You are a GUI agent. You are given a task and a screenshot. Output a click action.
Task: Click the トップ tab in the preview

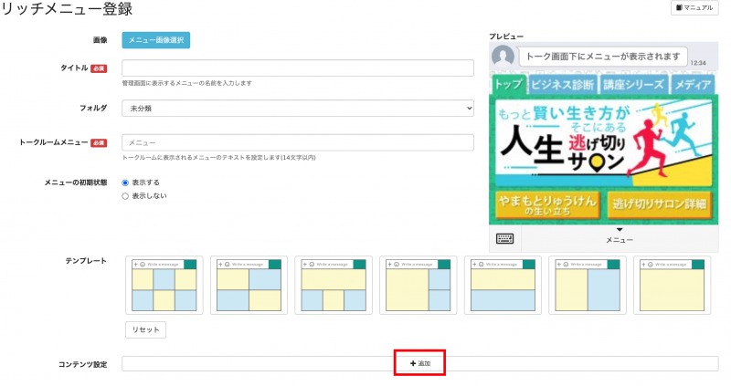(x=507, y=85)
